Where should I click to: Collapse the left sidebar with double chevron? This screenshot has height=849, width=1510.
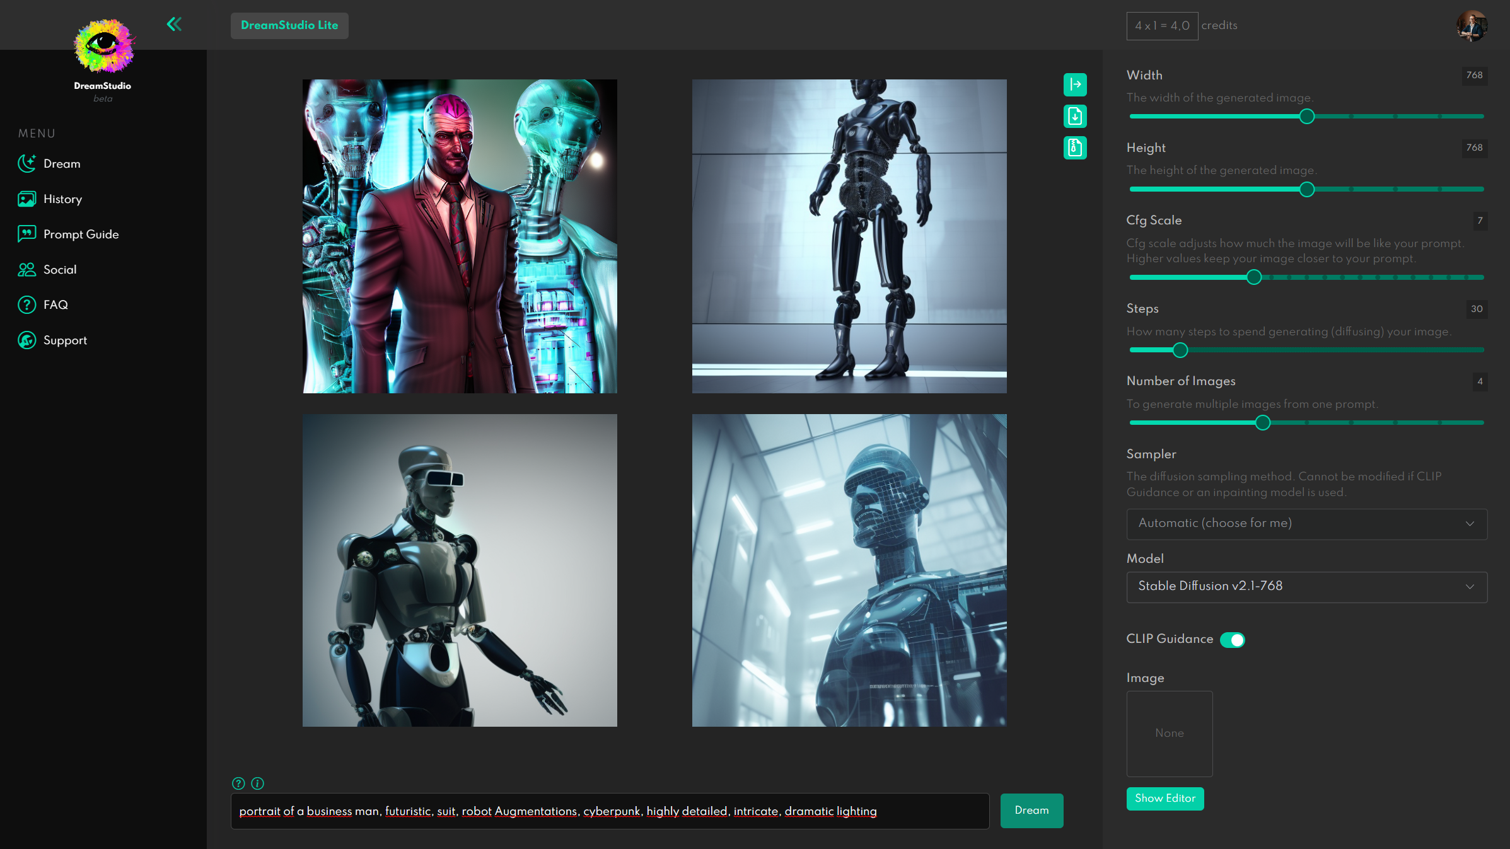coord(174,25)
